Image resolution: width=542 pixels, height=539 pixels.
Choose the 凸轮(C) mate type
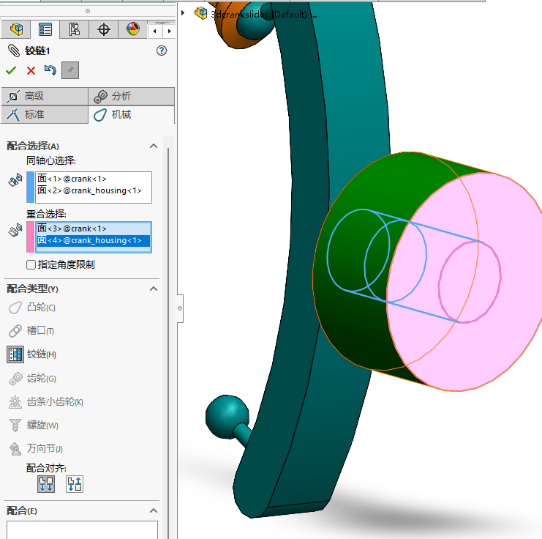tap(41, 308)
